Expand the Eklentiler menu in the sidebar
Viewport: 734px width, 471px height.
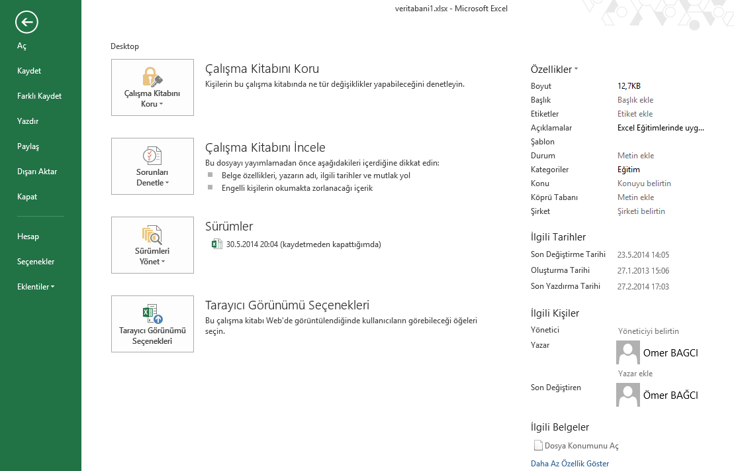[36, 287]
